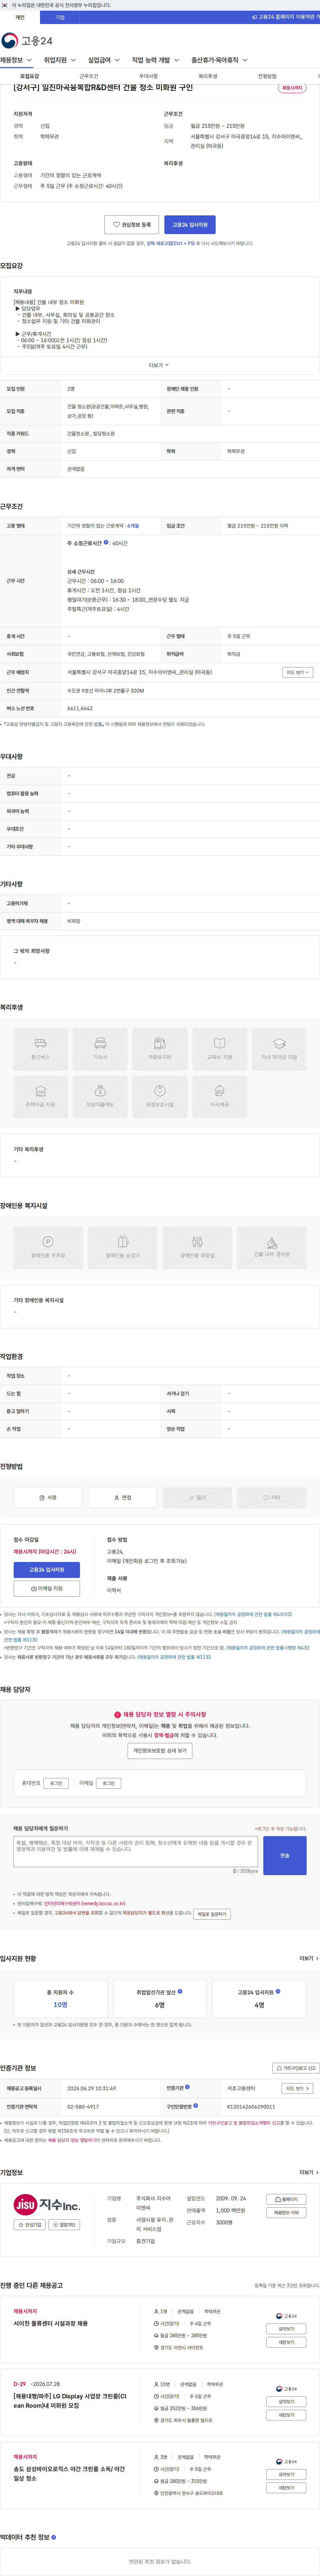Jump to 우대사항 section tab
This screenshot has height=2576, width=320.
tap(149, 76)
